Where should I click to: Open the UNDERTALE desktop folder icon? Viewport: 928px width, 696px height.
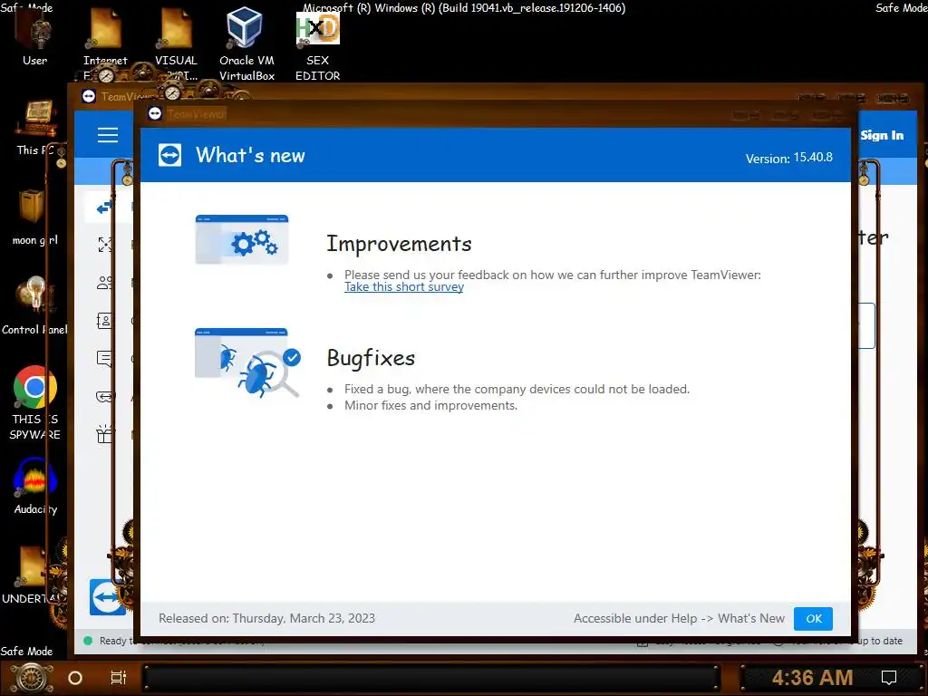coord(31,574)
